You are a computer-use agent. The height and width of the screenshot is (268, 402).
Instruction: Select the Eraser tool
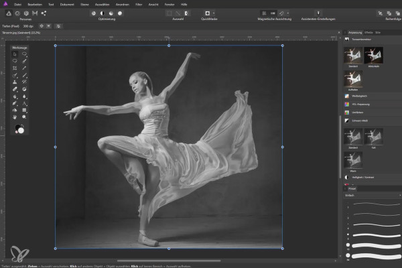coord(15,89)
